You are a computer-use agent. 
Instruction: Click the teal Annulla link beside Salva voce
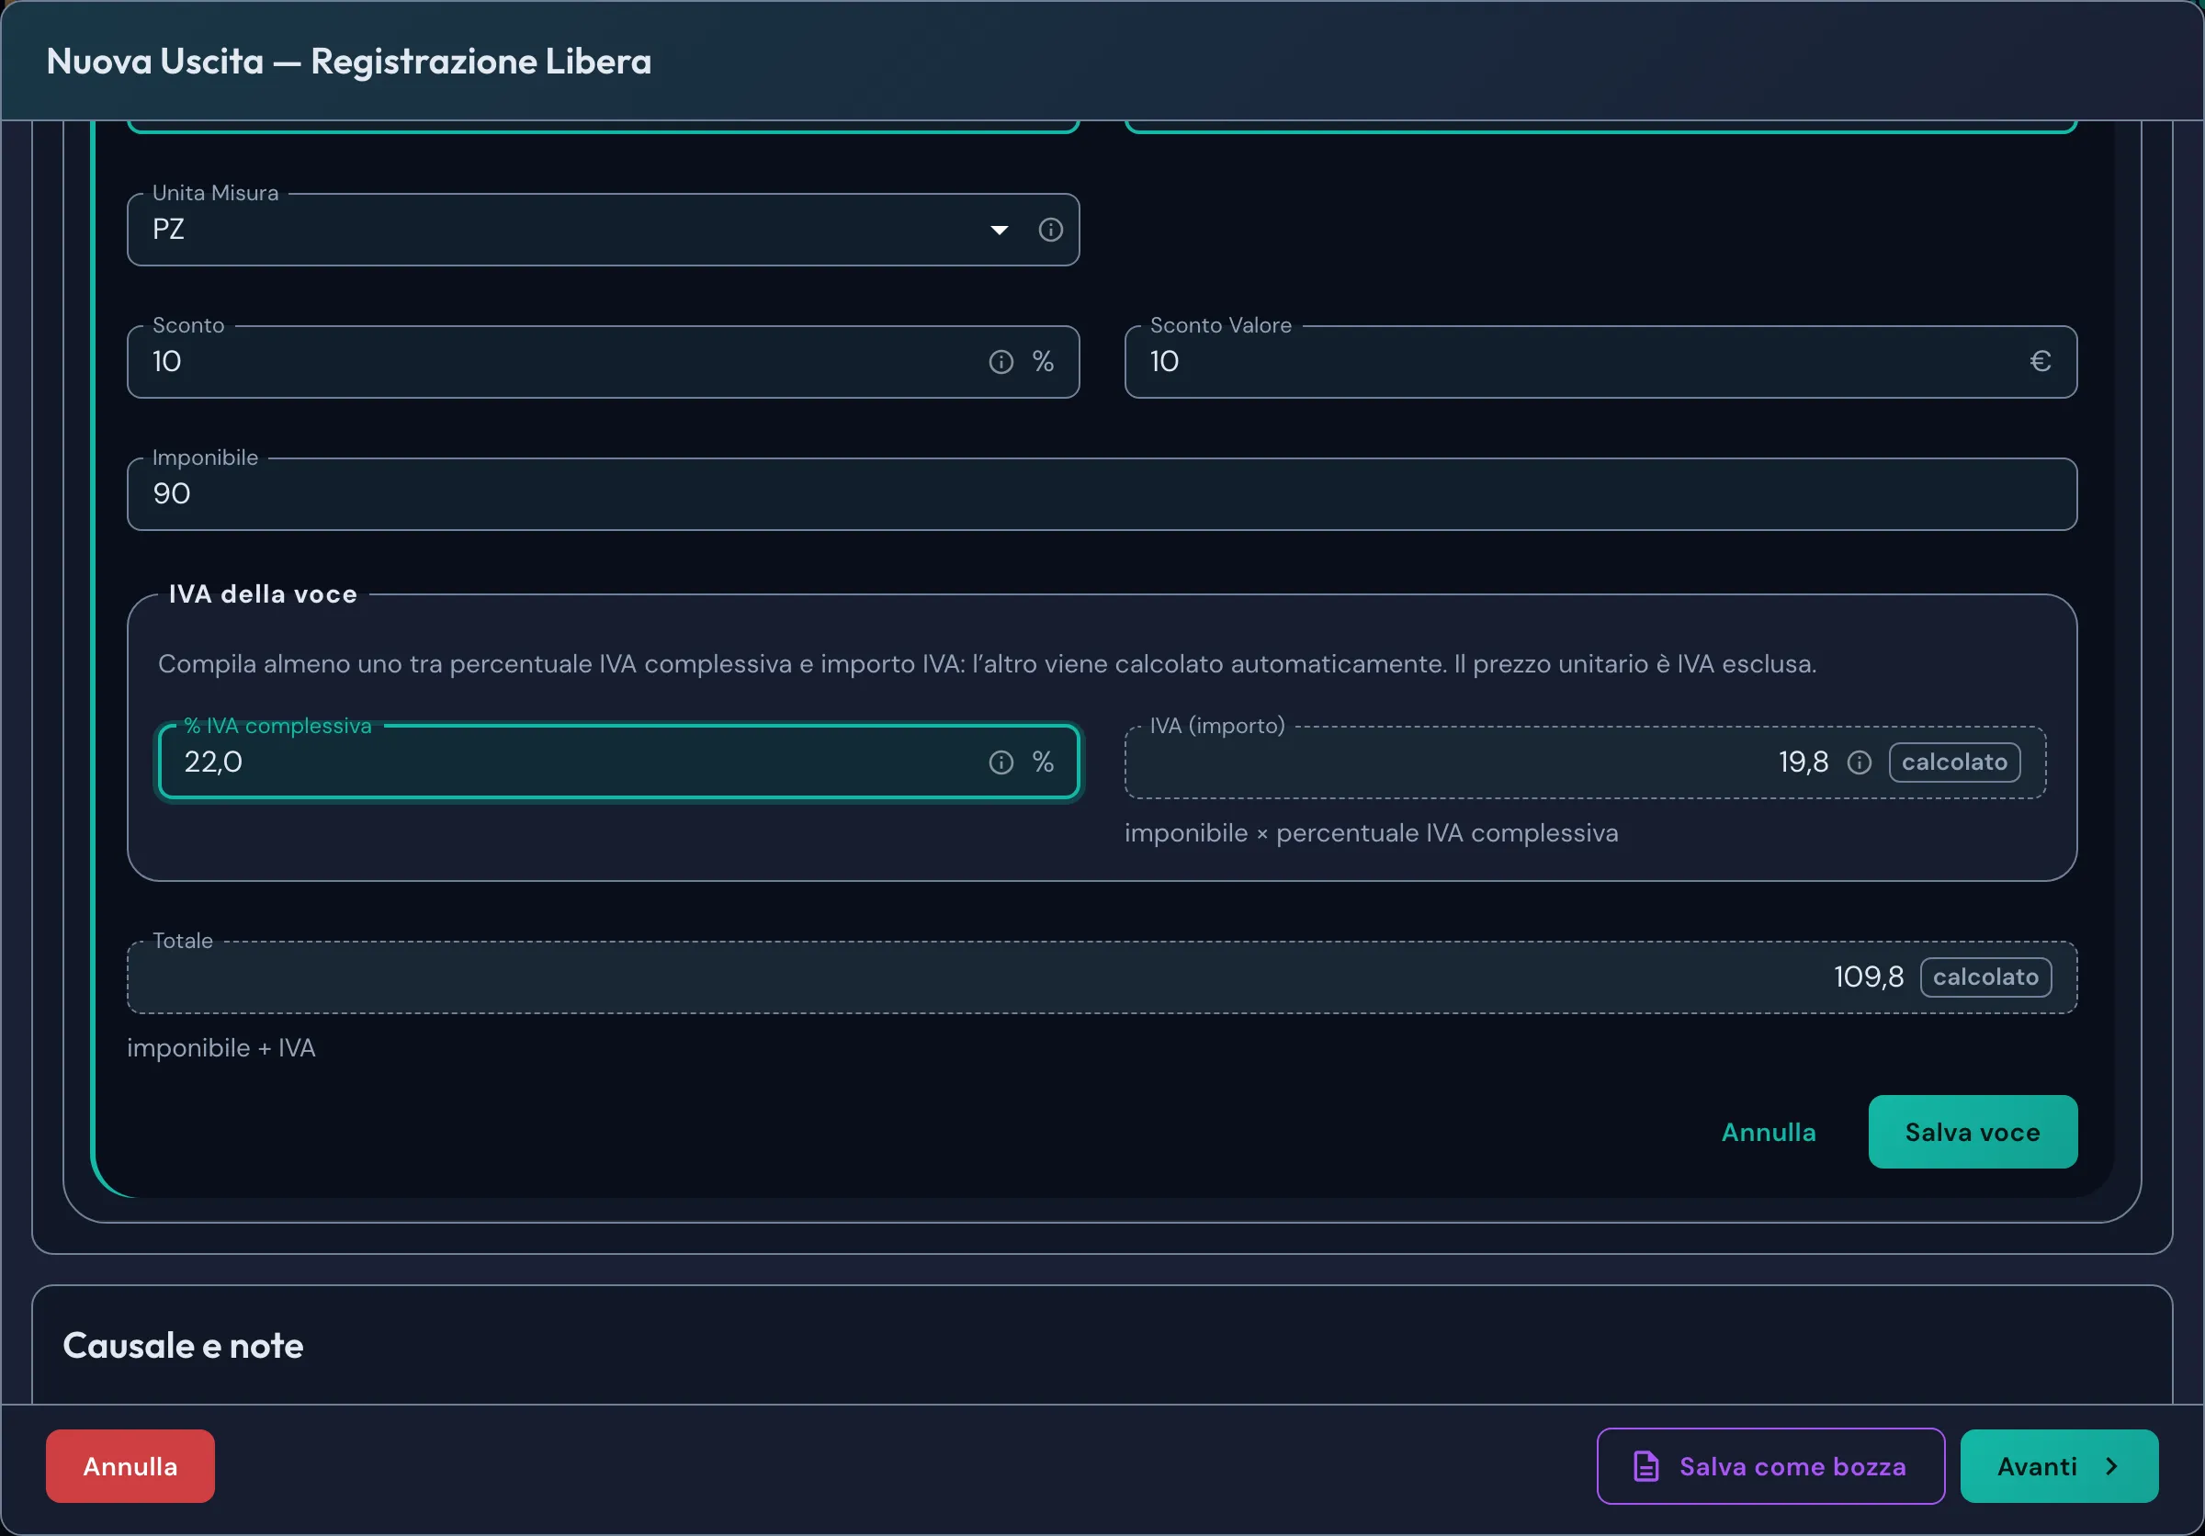[1768, 1132]
